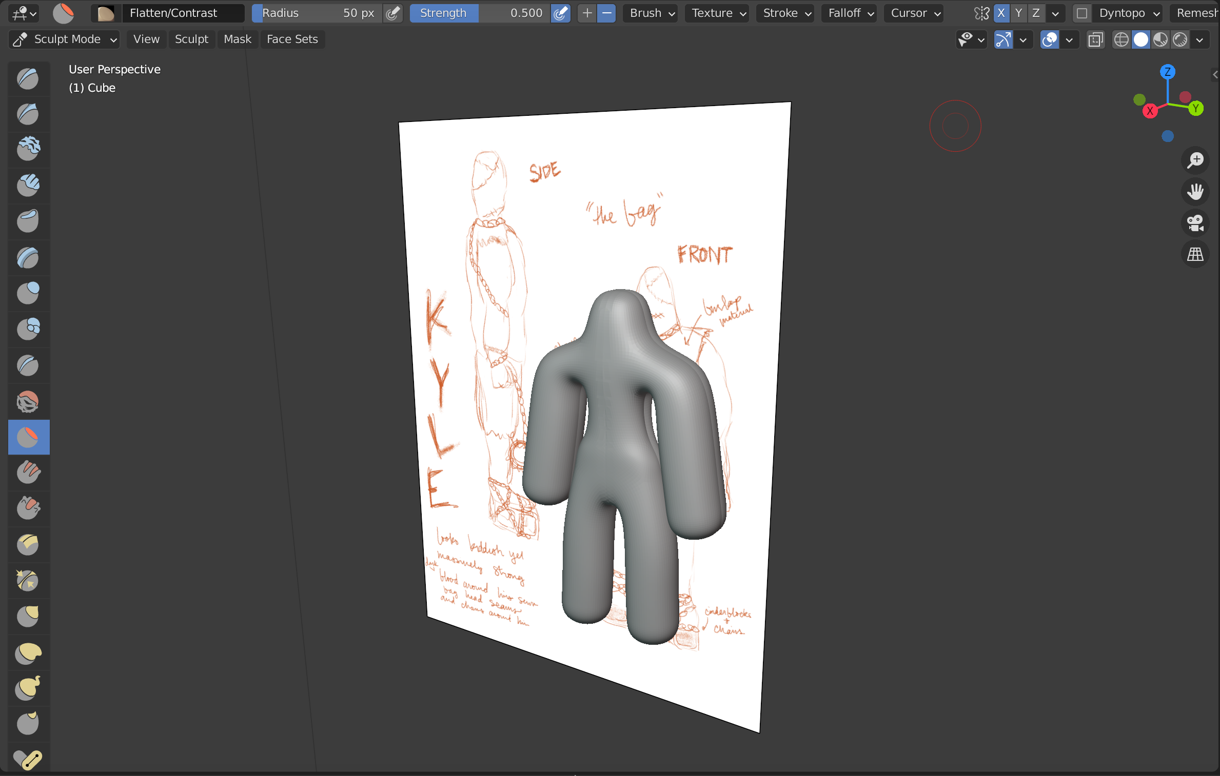Enable the Dyntopo checkbox
The height and width of the screenshot is (776, 1220).
point(1081,13)
